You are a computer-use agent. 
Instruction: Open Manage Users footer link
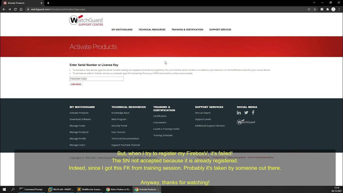point(77,145)
